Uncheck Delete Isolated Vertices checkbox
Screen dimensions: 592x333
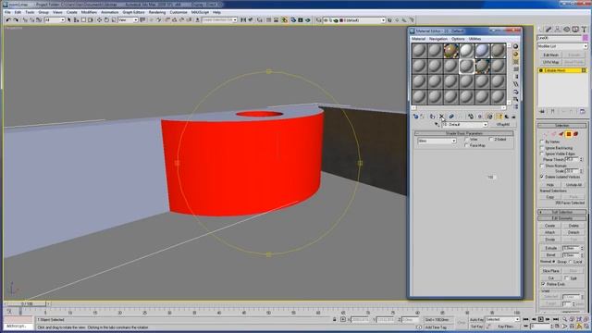coord(542,177)
